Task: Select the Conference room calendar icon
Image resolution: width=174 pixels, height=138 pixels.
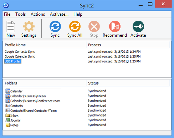Action: (7, 101)
